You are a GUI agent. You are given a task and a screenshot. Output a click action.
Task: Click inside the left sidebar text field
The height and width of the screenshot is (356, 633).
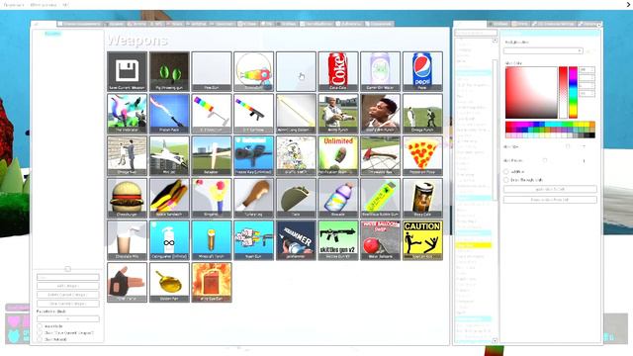point(68,277)
